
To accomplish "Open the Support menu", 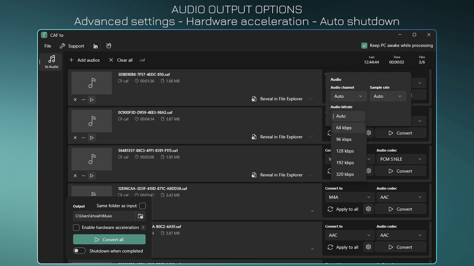I will pos(76,46).
